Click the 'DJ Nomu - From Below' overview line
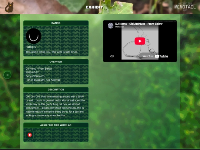 (x=39, y=69)
